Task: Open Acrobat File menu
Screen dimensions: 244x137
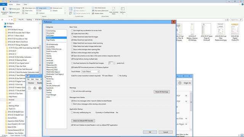Action: [28, 79]
